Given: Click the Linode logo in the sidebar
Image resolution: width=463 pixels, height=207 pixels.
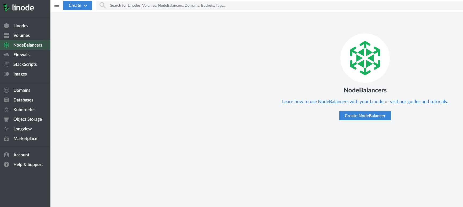Looking at the screenshot, I should 19,8.
